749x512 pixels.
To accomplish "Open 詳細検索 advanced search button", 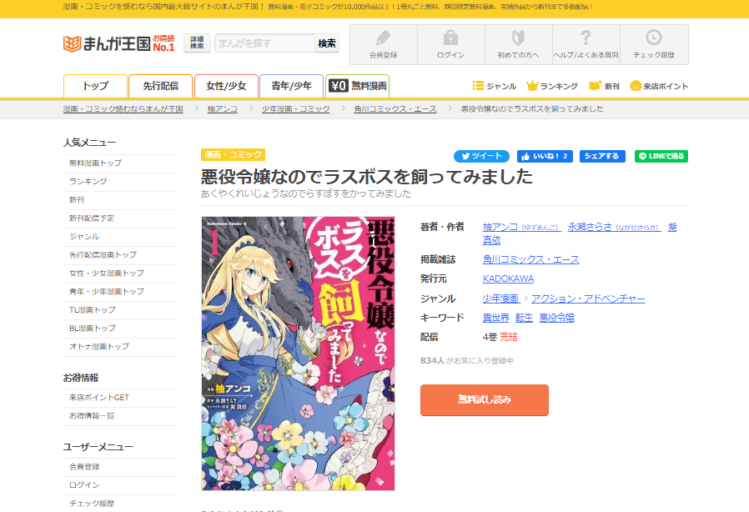I will click(197, 43).
